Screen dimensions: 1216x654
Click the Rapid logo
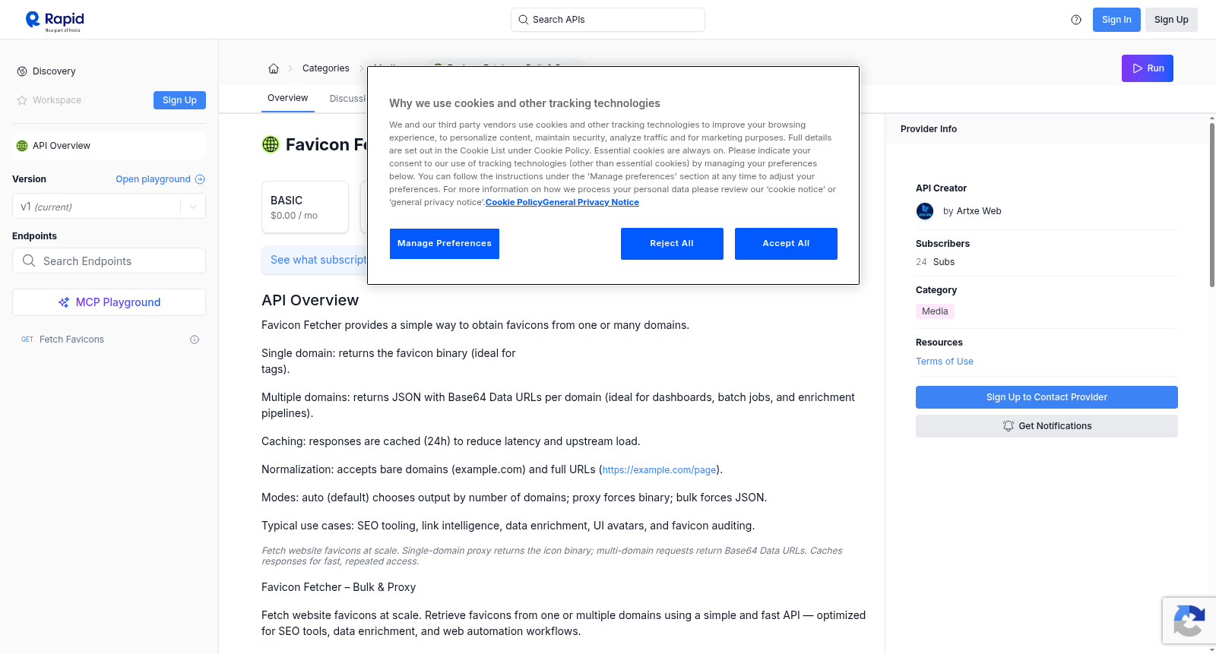pyautogui.click(x=55, y=21)
